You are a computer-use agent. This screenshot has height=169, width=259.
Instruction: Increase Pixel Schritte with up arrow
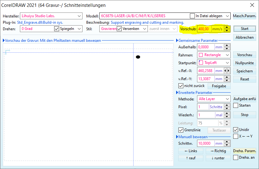click(227, 105)
